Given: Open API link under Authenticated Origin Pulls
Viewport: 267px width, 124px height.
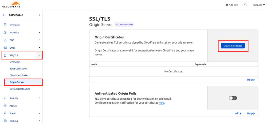Looking at the screenshot, I should [x=238, y=113].
